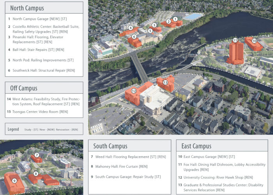The height and width of the screenshot is (195, 273).
Task: Click map marker 1 on North Campus Garage
Action: [x=175, y=19]
